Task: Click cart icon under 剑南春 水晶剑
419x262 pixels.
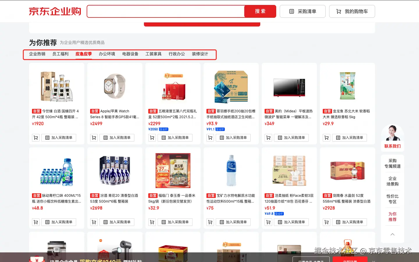Action: [327, 222]
